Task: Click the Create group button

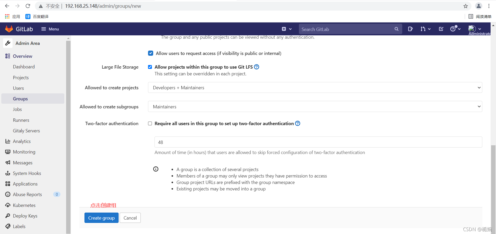Action: point(102,218)
